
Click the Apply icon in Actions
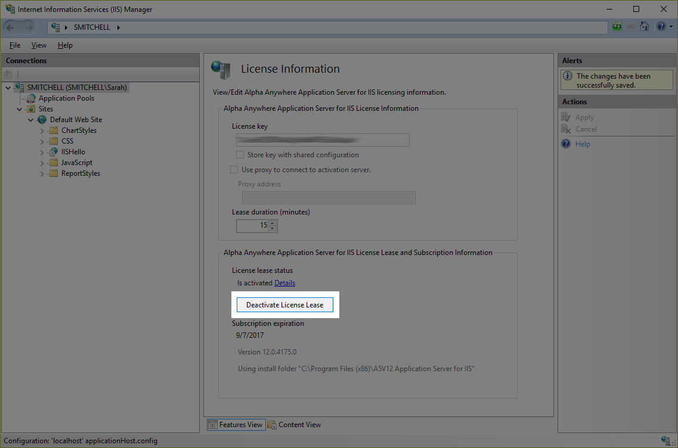click(566, 117)
